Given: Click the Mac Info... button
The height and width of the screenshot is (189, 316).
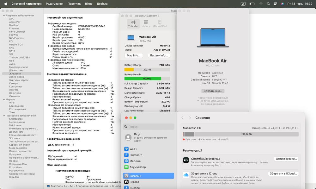Looking at the screenshot, I should tap(134, 55).
